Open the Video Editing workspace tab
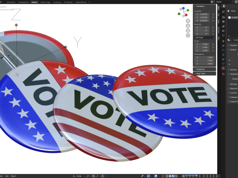Screen dimensions: 238x178 click(x=81, y=2)
